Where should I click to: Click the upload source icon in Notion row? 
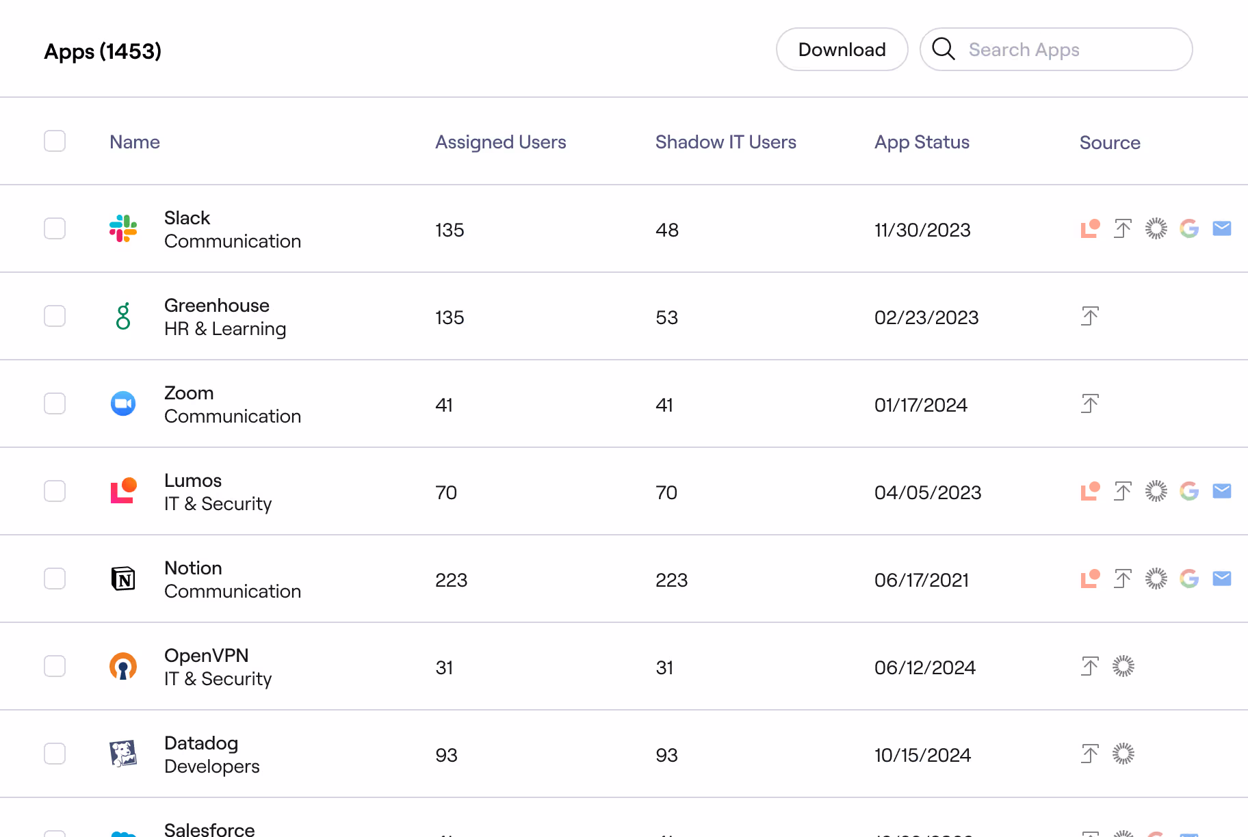1123,579
